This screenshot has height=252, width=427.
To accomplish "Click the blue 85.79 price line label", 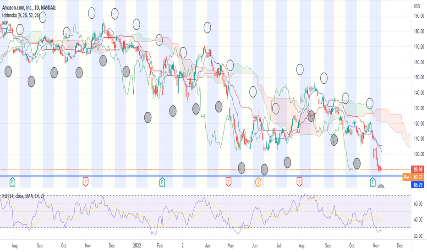I will 418,185.
